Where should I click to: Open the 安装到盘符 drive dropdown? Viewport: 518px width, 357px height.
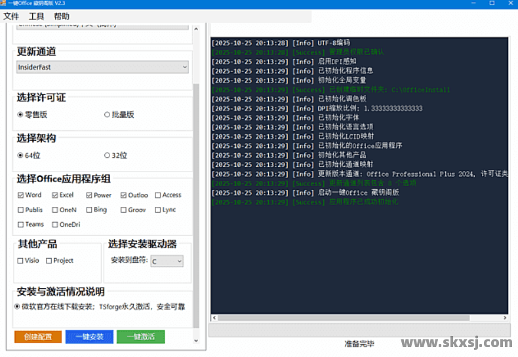pos(167,261)
